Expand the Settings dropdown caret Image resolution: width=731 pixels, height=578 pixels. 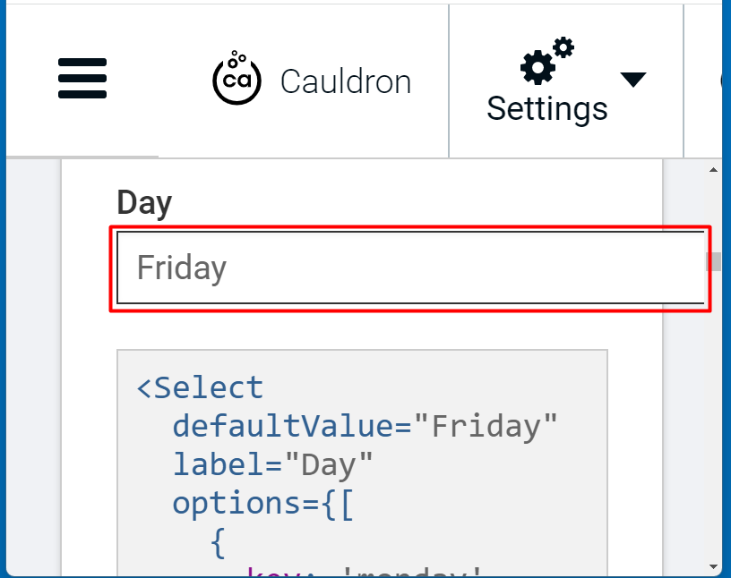click(632, 79)
